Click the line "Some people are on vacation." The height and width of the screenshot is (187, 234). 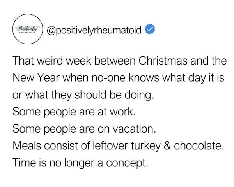click(x=85, y=128)
